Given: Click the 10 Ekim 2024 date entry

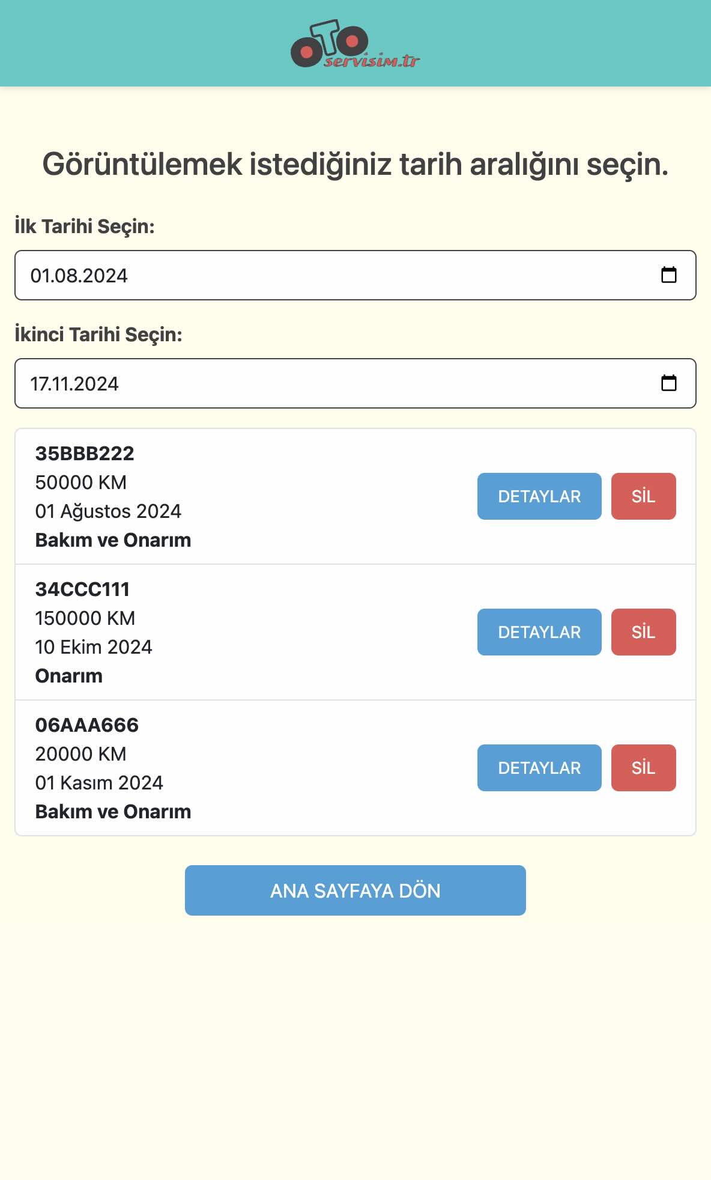Looking at the screenshot, I should (x=94, y=647).
